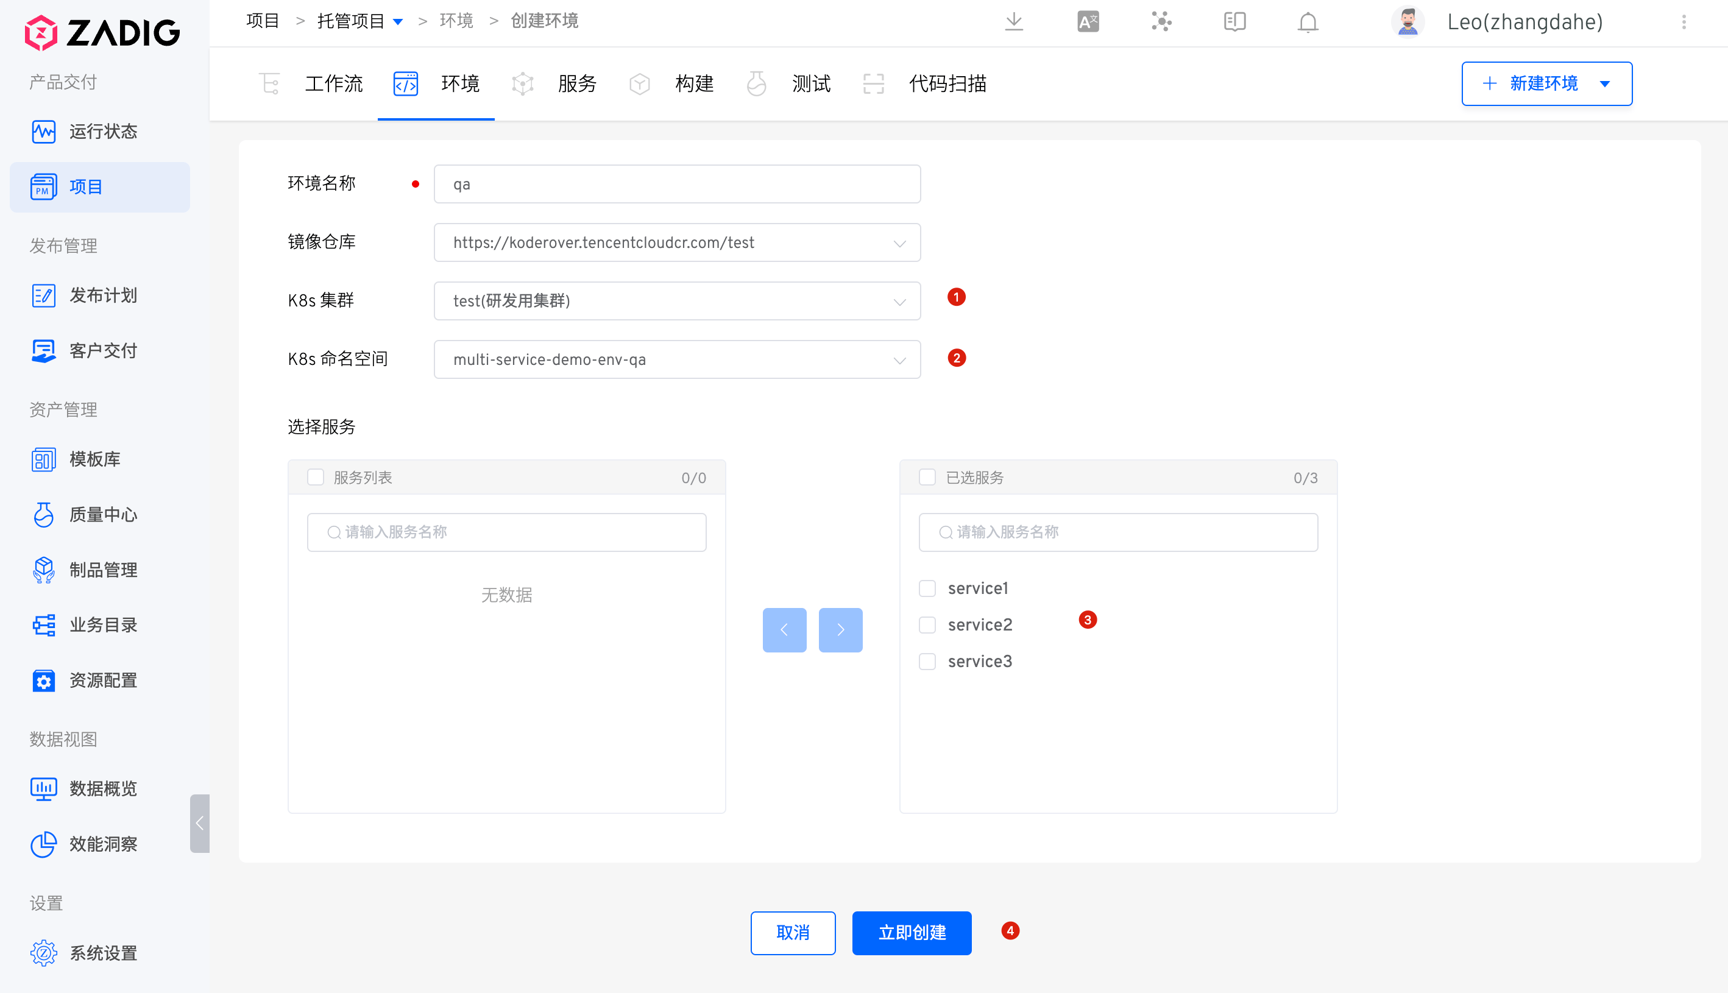
Task: Open 质量中心 from the sidebar
Action: (101, 514)
